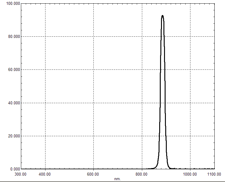Select the 100.000 y-axis label

[13, 3]
